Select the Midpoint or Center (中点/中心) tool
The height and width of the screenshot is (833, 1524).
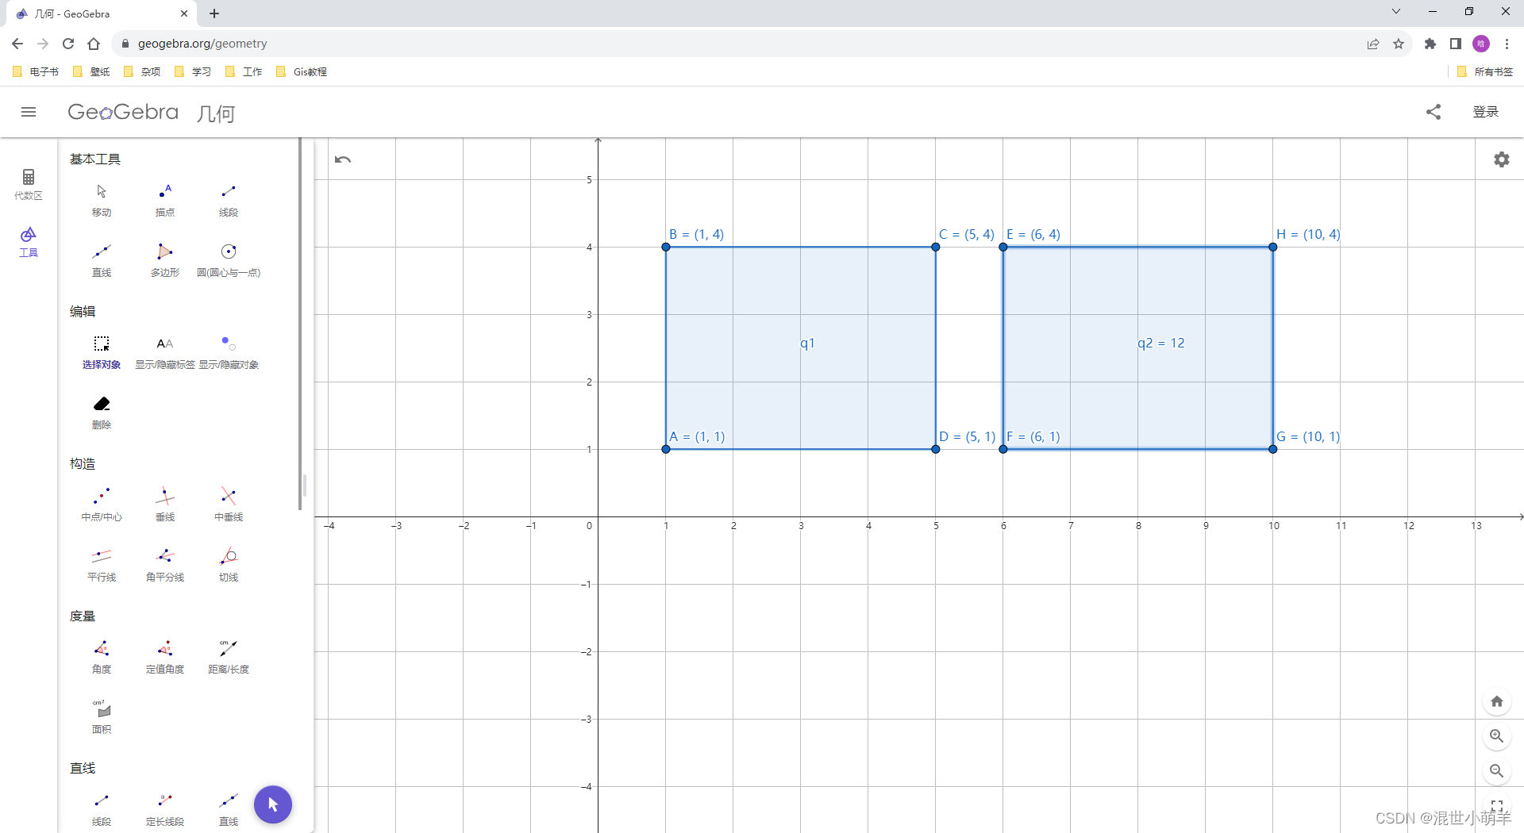coord(102,505)
